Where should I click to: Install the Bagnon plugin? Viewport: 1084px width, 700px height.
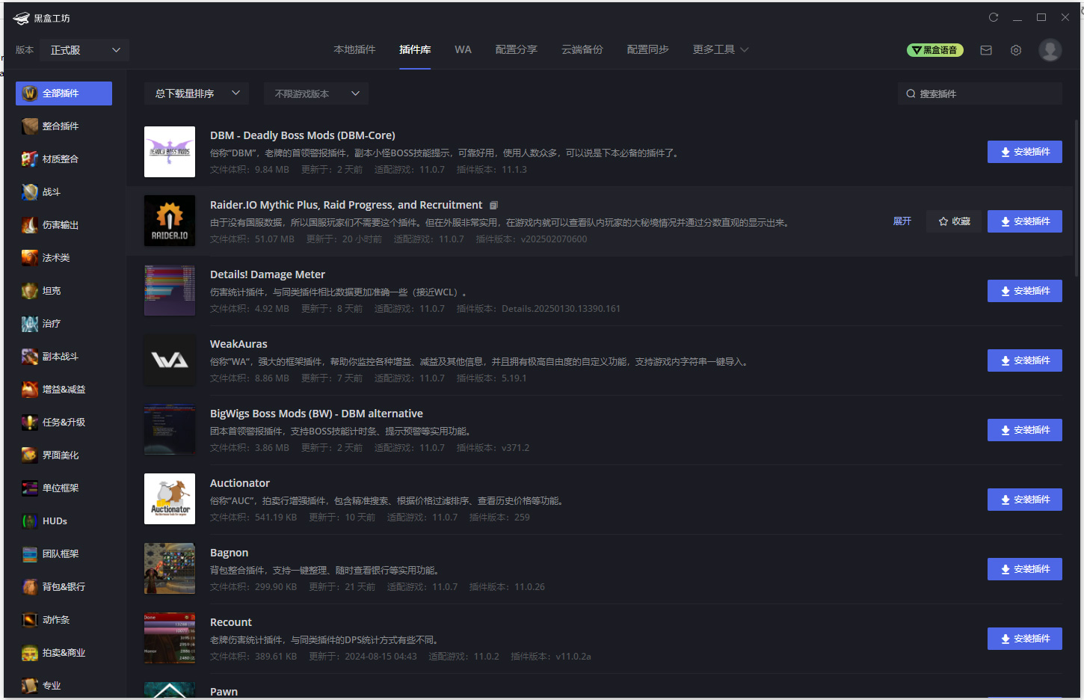[x=1025, y=569]
